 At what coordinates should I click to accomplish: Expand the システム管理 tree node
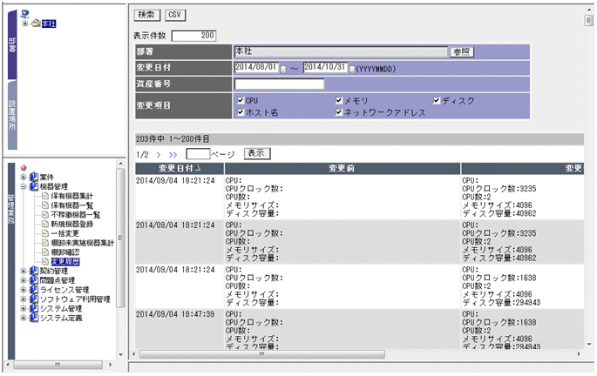click(24, 308)
